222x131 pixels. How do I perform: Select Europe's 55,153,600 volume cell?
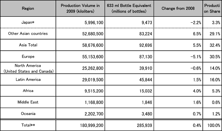80,57
